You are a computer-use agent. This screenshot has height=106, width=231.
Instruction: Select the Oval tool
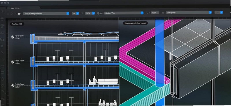tap(3, 85)
